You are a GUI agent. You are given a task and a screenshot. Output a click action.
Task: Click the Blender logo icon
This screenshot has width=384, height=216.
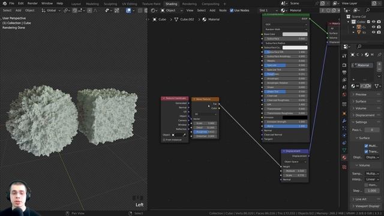click(4, 4)
